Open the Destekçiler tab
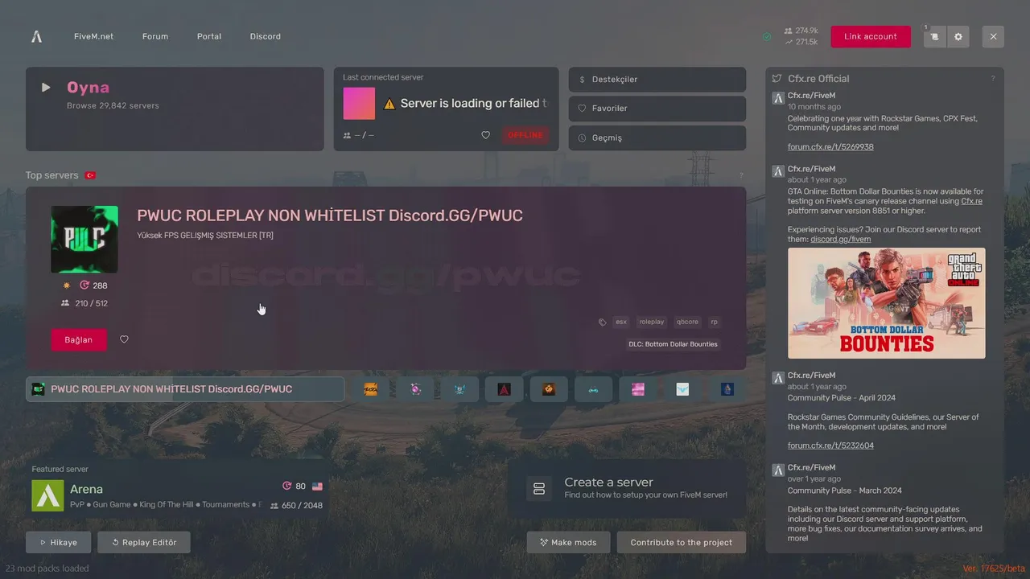 (x=657, y=80)
